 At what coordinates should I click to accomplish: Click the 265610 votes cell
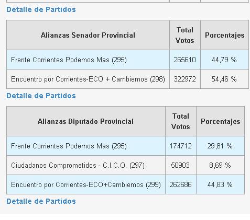(185, 60)
